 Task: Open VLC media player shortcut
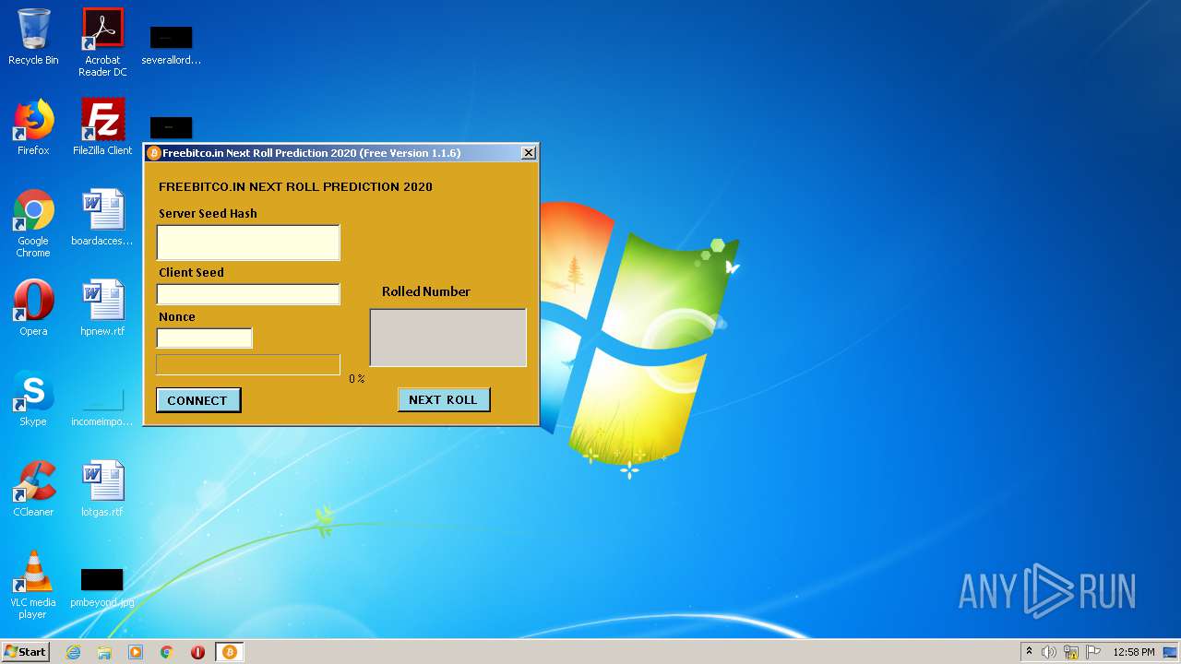tap(33, 585)
